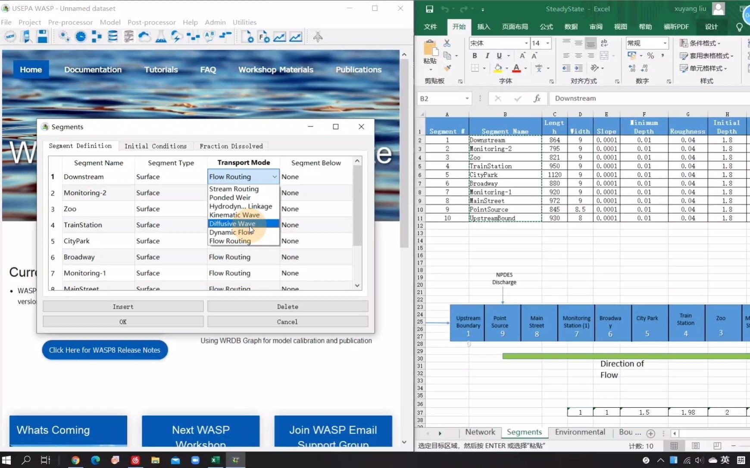
Task: Toggle Italic formatting in Excel
Action: pyautogui.click(x=487, y=55)
